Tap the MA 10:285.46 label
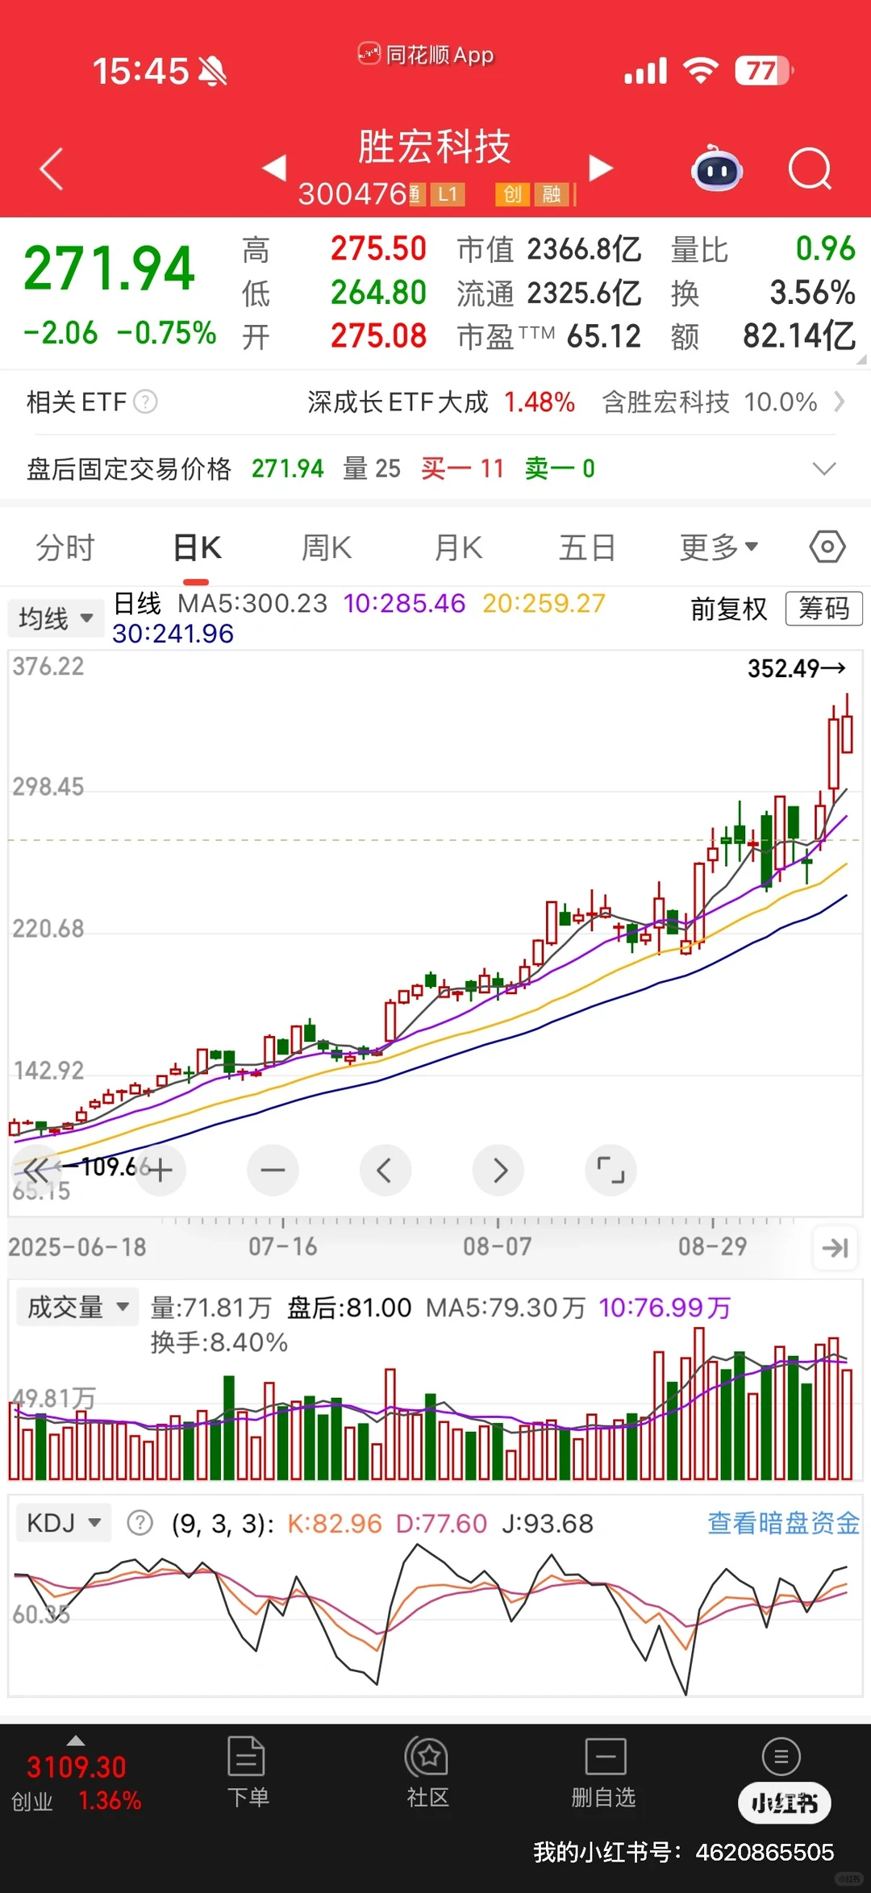The width and height of the screenshot is (871, 1893). [x=404, y=603]
